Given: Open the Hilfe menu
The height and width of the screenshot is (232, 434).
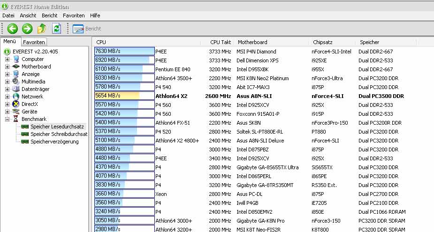Looking at the screenshot, I should pyautogui.click(x=95, y=15).
